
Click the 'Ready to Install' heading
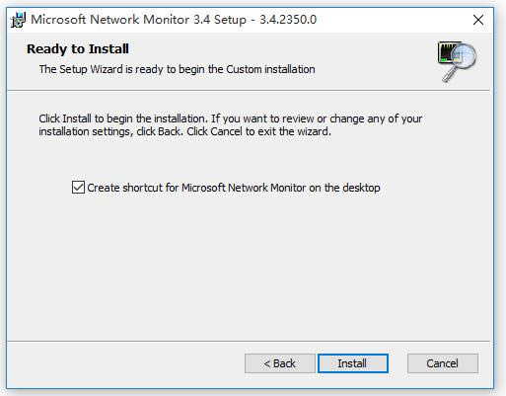[x=78, y=49]
